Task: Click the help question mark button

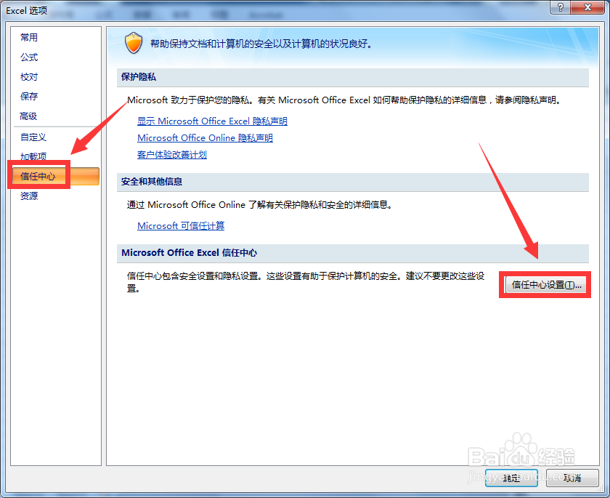Action: pos(560,7)
